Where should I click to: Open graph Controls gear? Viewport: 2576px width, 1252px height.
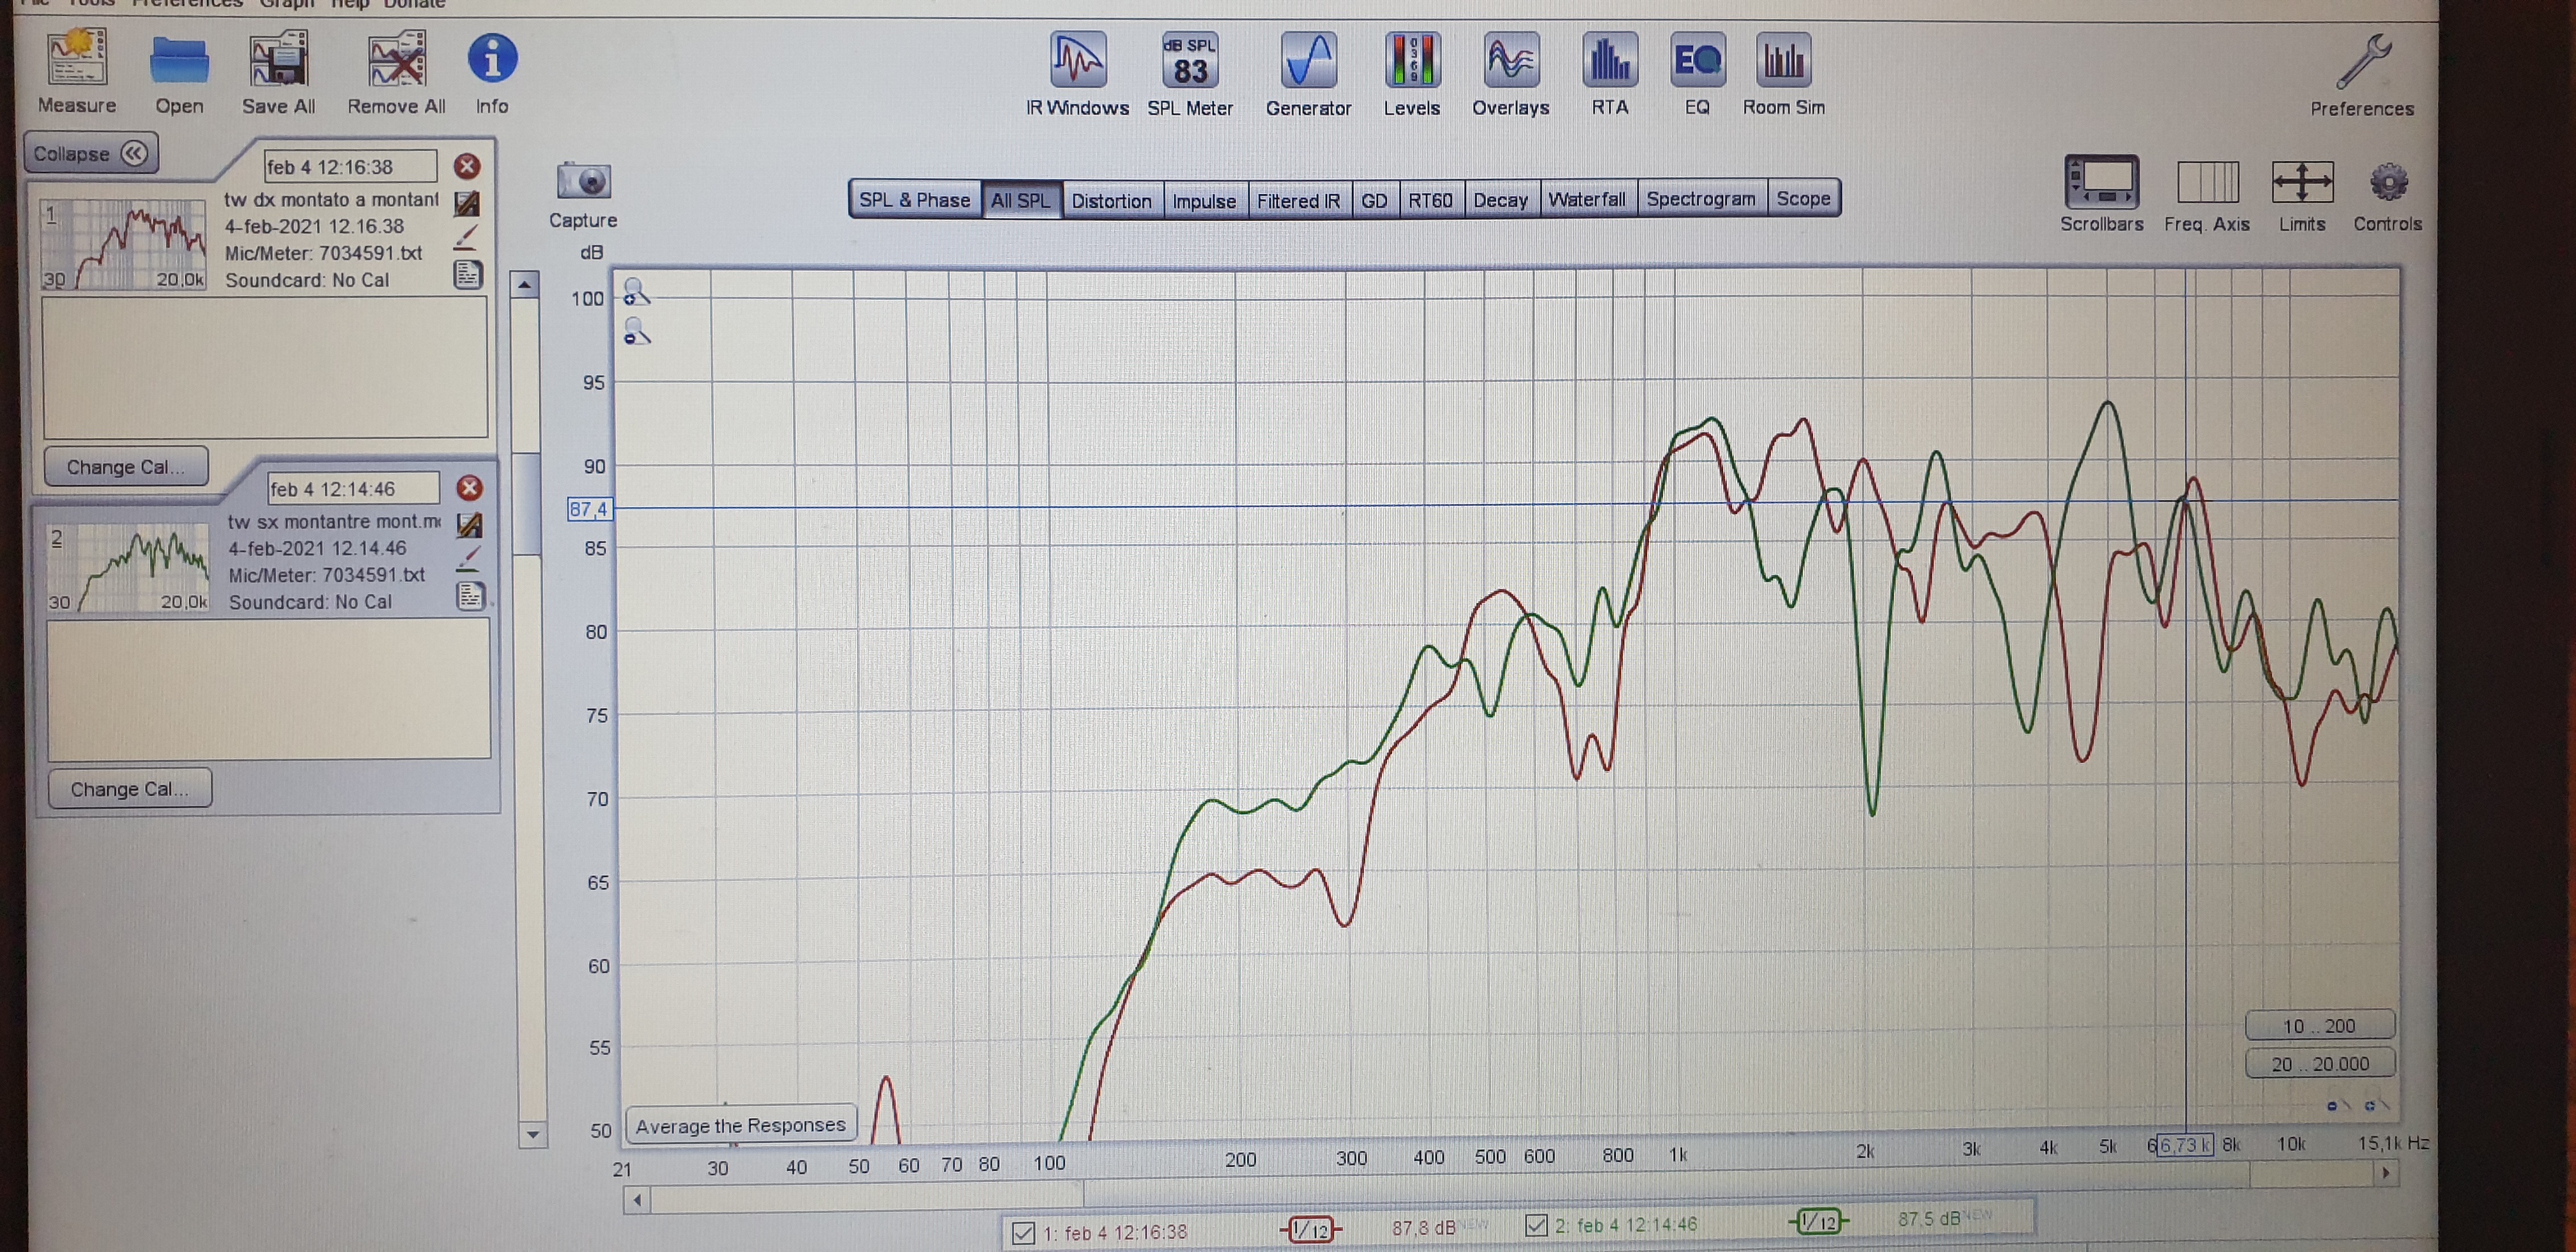[x=2388, y=183]
